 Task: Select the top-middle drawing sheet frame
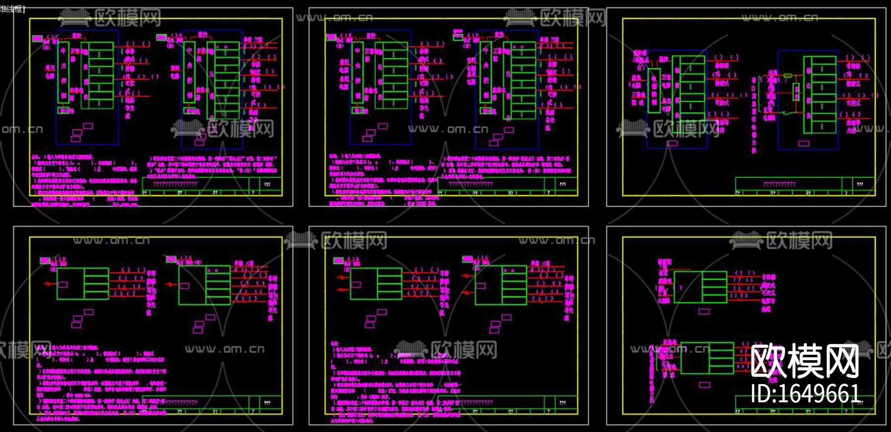tap(448, 107)
